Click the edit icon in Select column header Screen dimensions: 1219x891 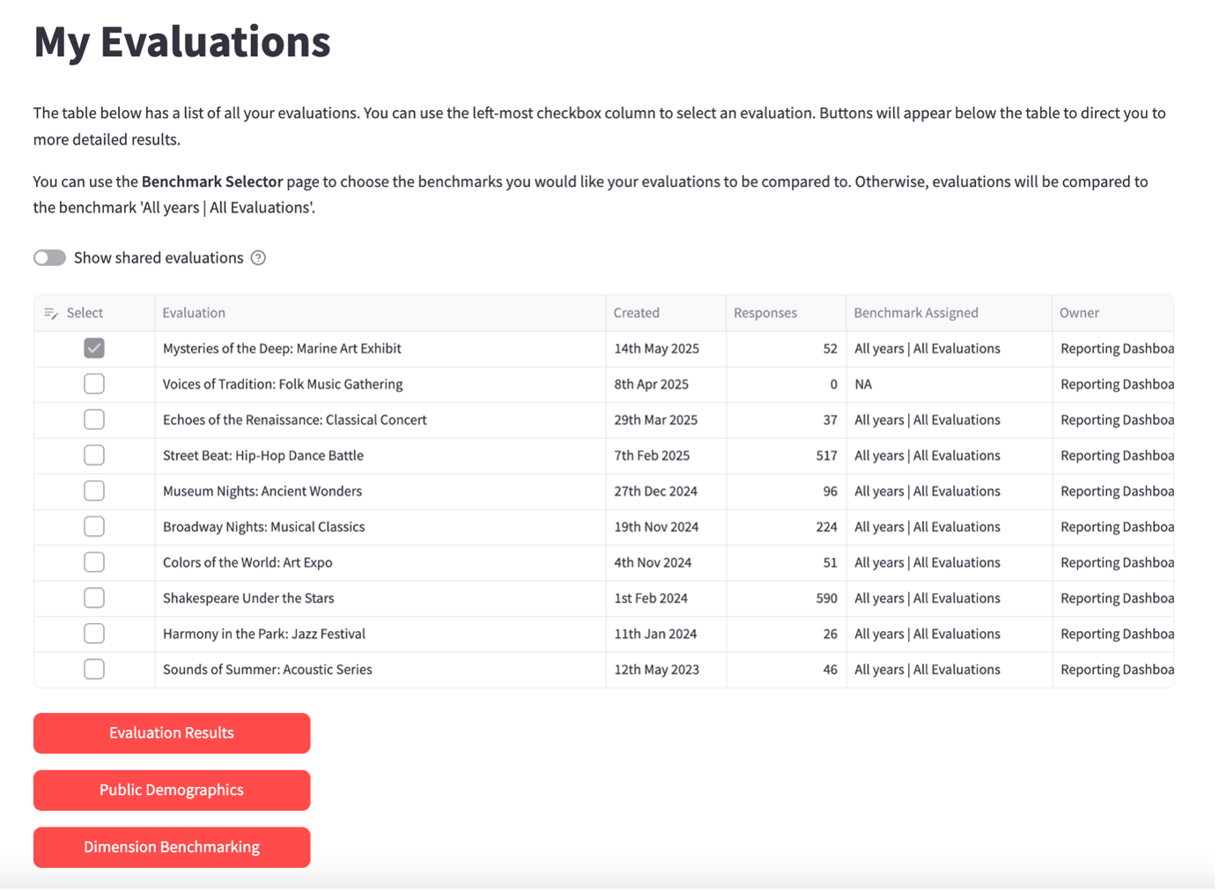[x=51, y=314]
